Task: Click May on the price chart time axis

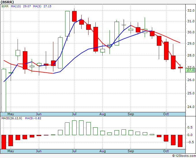Action: click(11, 114)
